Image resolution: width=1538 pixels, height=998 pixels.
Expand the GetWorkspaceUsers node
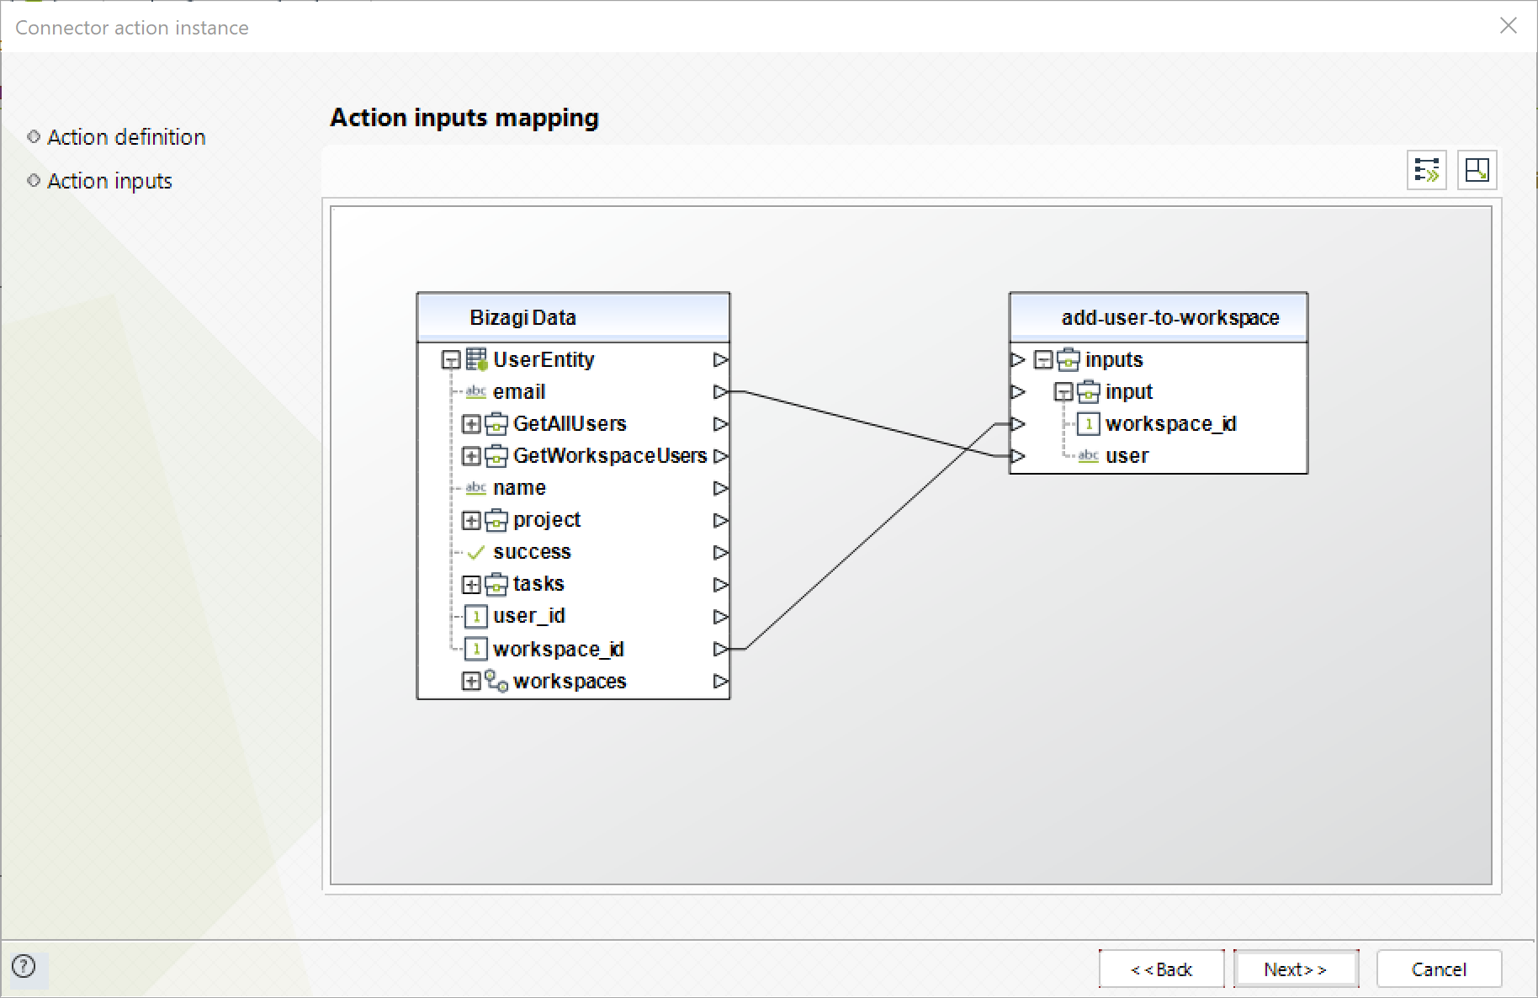tap(471, 456)
